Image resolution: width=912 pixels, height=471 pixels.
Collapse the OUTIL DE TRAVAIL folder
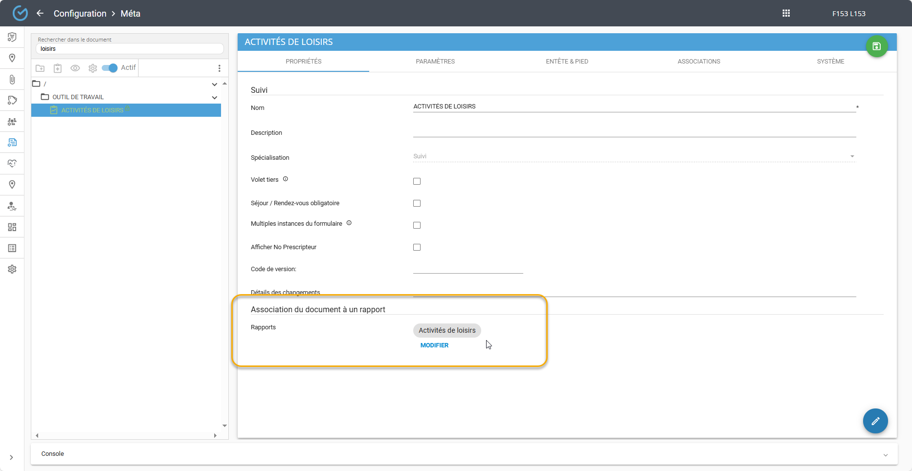pyautogui.click(x=214, y=97)
